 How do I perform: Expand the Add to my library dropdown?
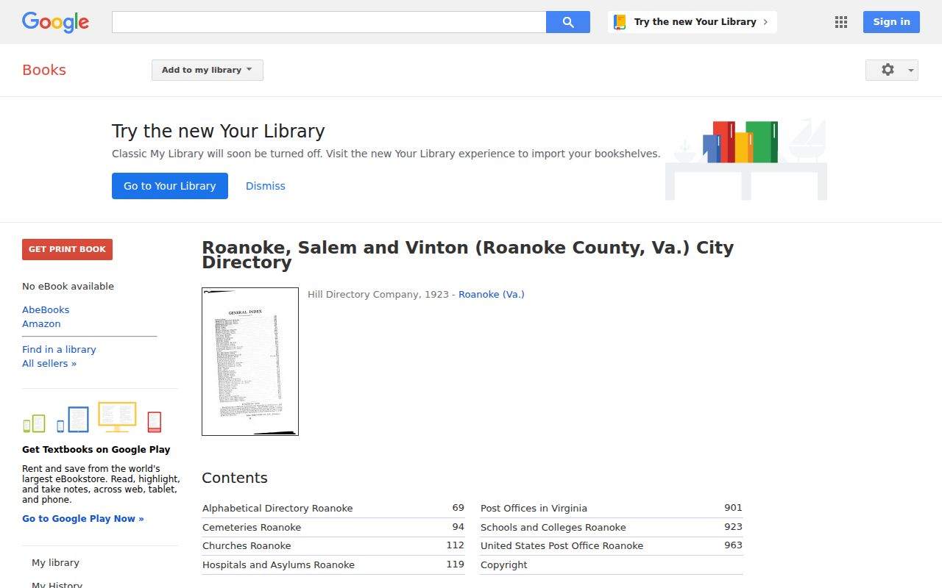[208, 70]
